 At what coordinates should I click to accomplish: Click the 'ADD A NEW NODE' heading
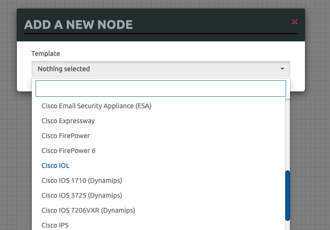(79, 25)
